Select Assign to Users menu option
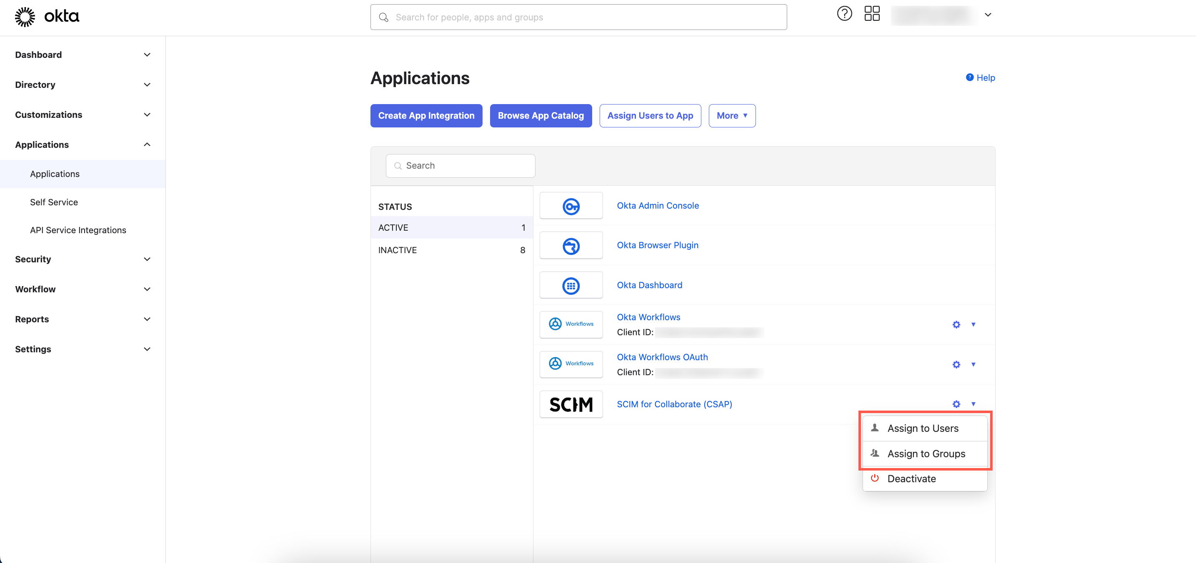 pos(923,428)
